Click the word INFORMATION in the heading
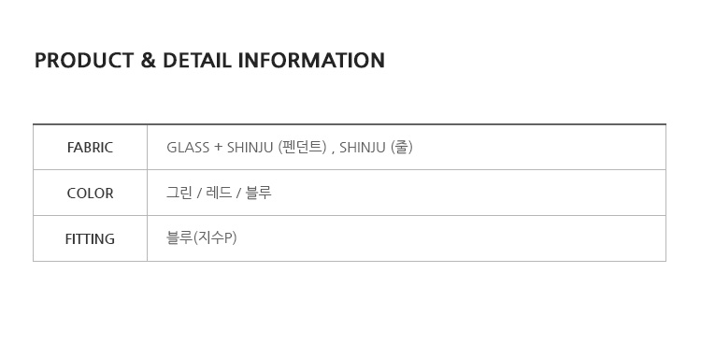 point(311,61)
